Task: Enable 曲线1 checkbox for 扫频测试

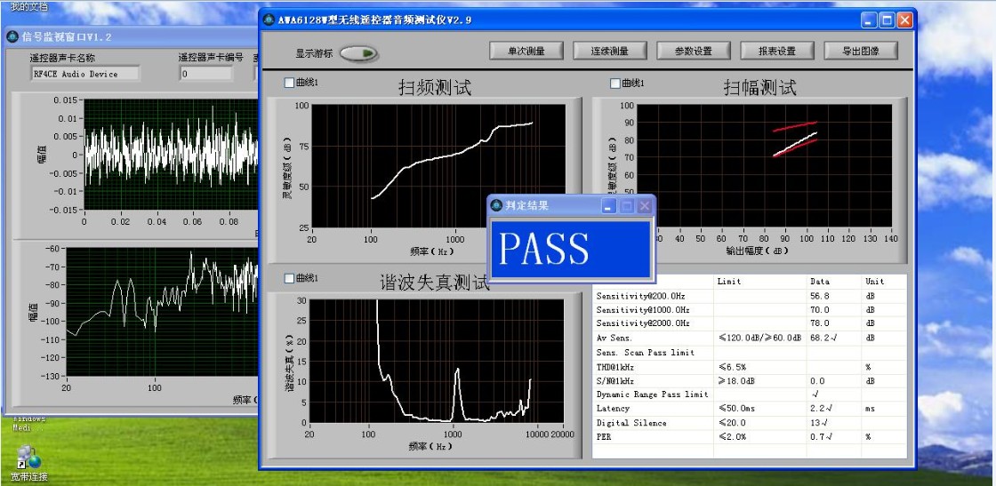Action: [x=289, y=84]
